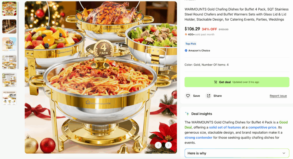
Task: Select the first thumbnail with chafing dishes
Action: pyautogui.click(x=9, y=9)
